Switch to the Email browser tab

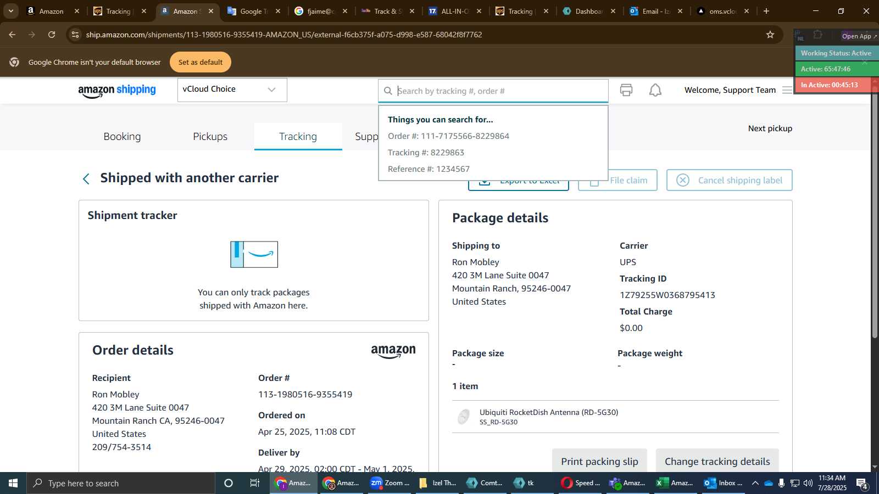pos(656,11)
